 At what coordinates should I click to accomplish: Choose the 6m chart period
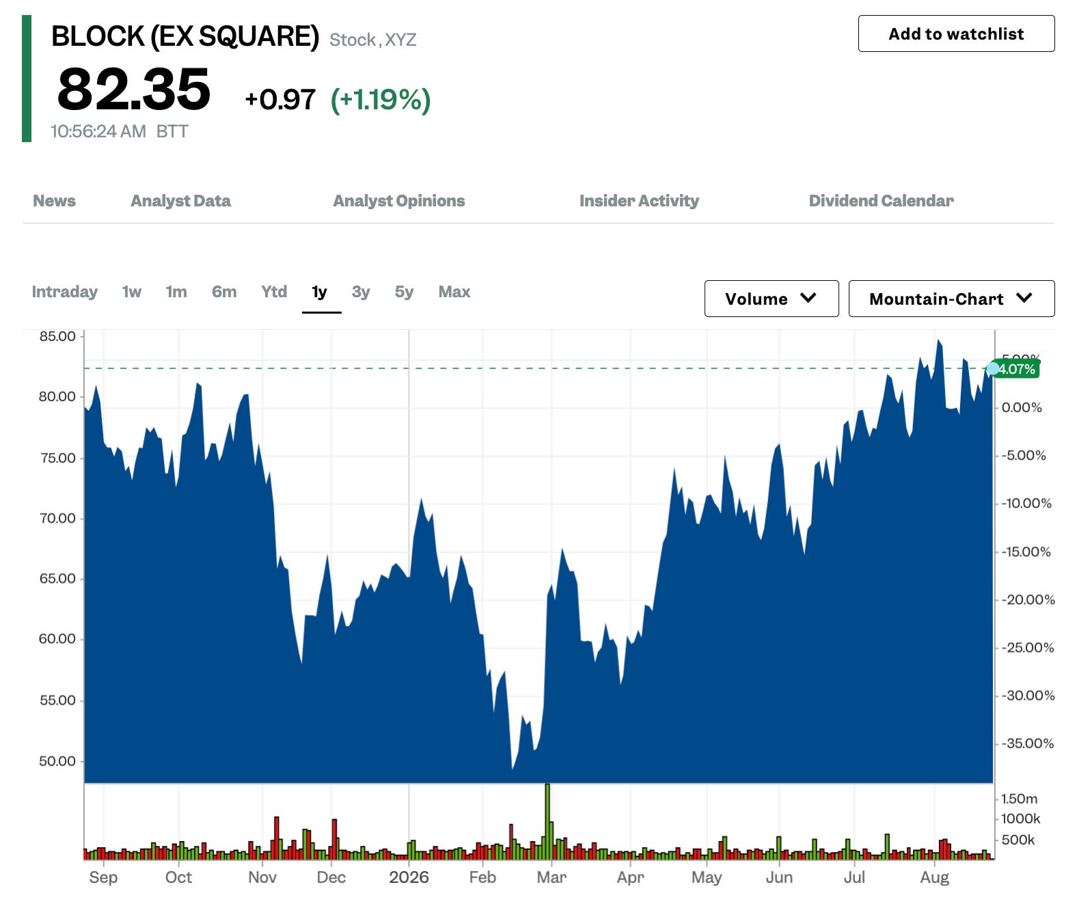tap(224, 292)
